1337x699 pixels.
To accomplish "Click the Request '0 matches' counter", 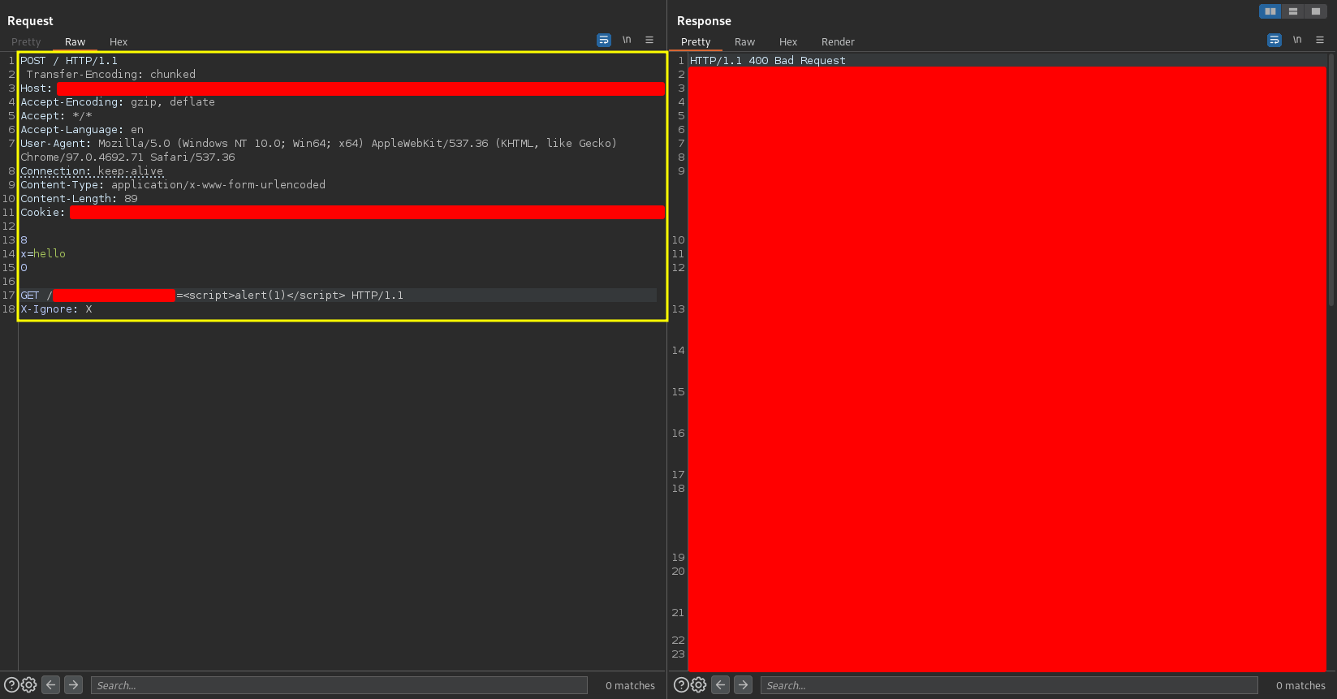I will [x=630, y=686].
